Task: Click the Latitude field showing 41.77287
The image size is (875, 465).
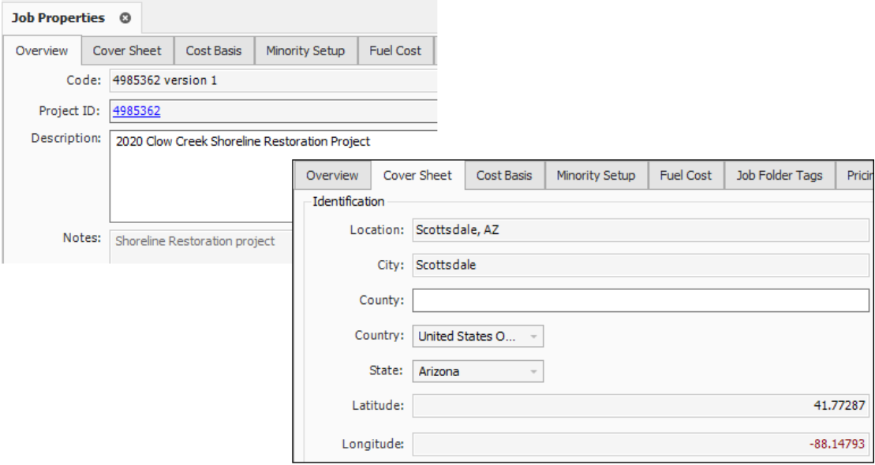Action: click(x=640, y=407)
